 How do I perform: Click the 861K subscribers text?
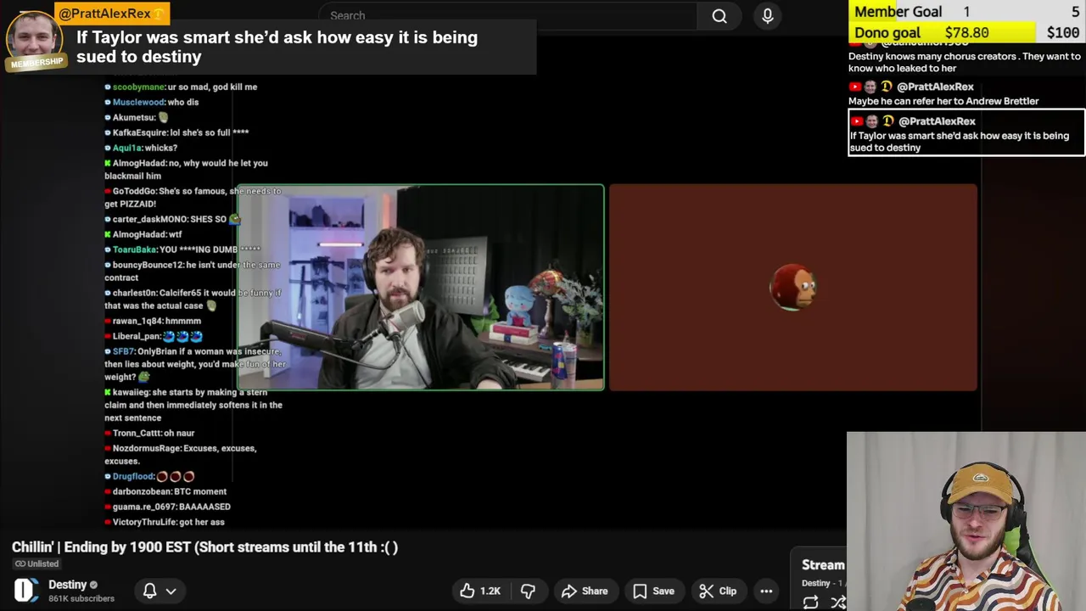tap(81, 598)
